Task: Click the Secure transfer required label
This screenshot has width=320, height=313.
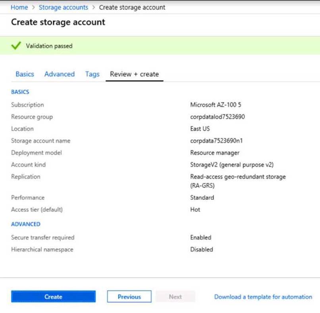Action: coord(43,237)
